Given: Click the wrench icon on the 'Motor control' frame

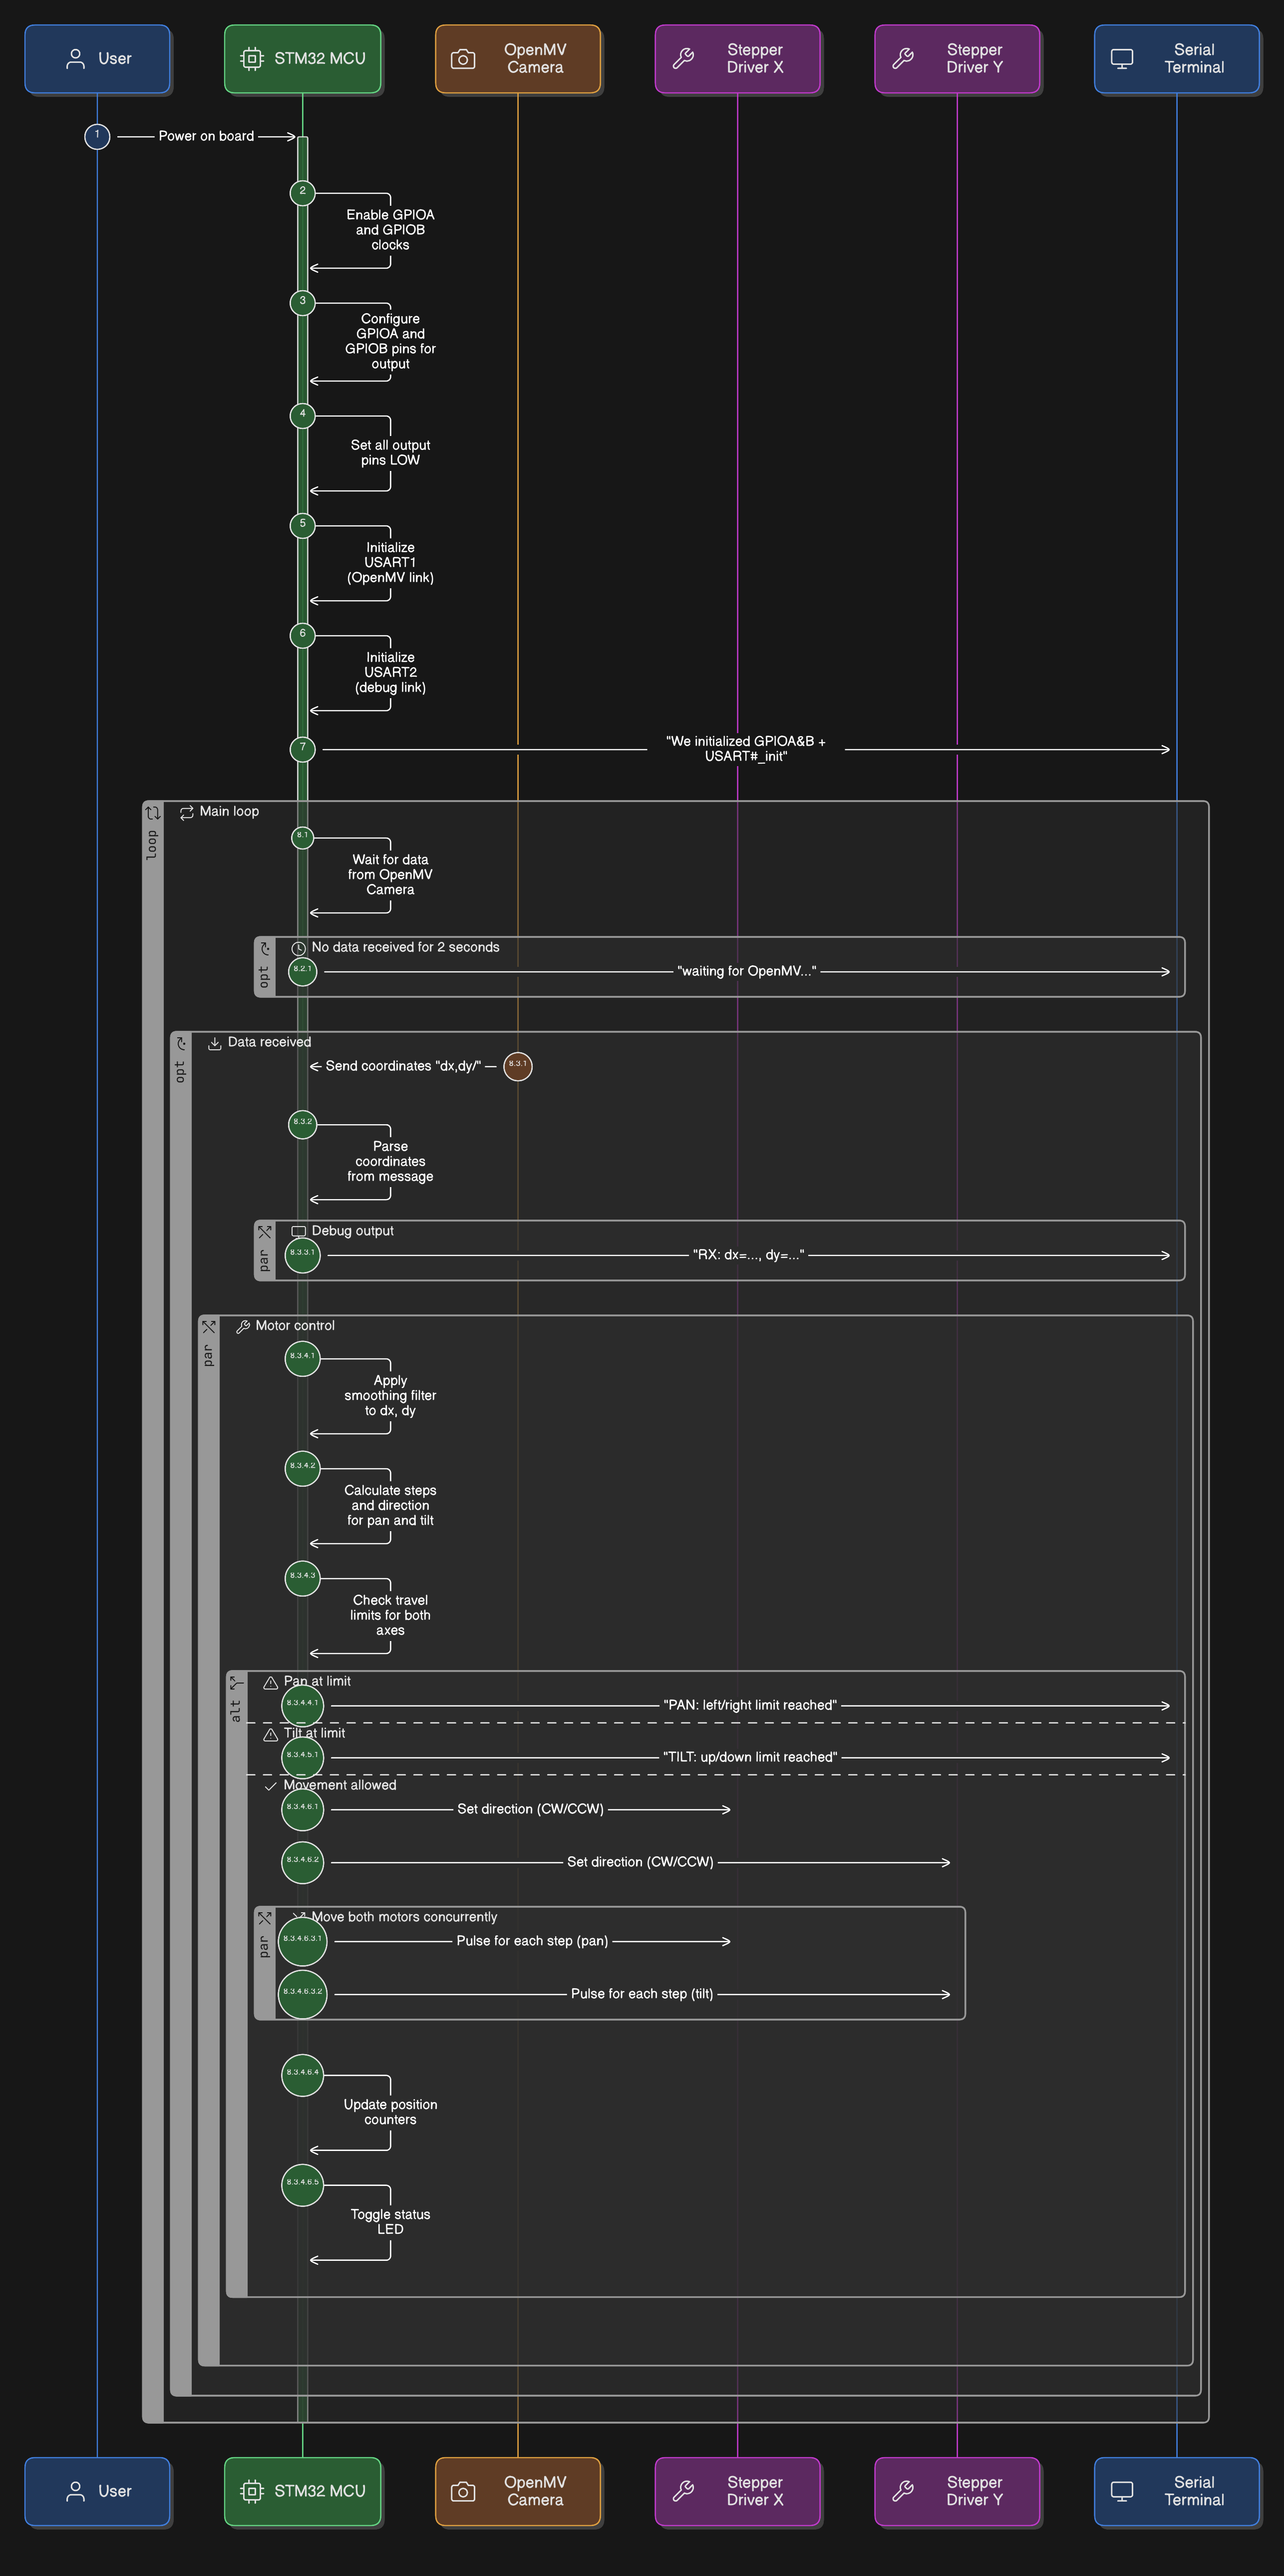Looking at the screenshot, I should [x=243, y=1326].
